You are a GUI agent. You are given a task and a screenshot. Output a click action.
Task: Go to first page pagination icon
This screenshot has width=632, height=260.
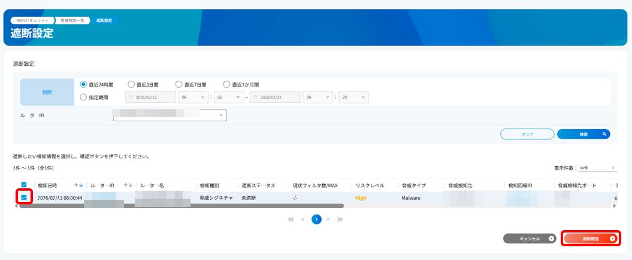pyautogui.click(x=291, y=219)
